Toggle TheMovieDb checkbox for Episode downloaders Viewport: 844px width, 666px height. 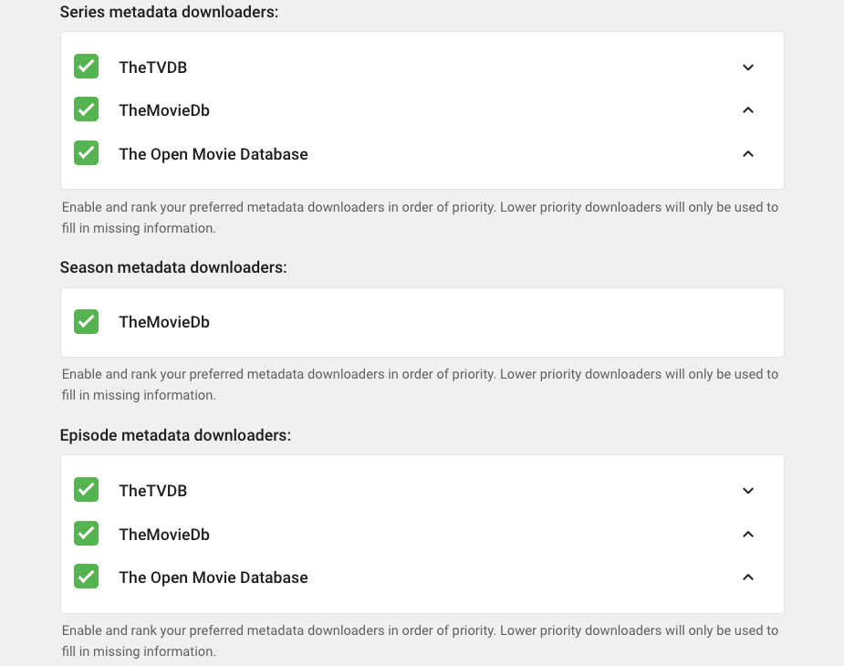[x=86, y=533]
